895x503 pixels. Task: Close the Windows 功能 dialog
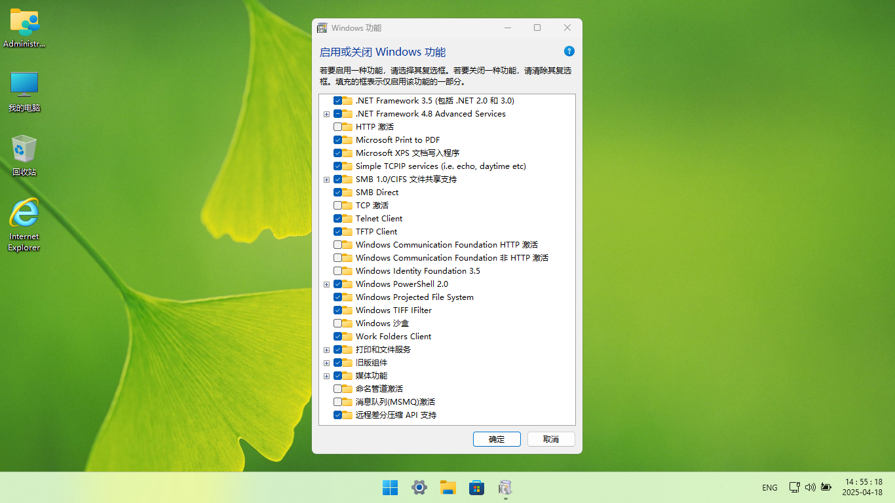click(x=567, y=28)
